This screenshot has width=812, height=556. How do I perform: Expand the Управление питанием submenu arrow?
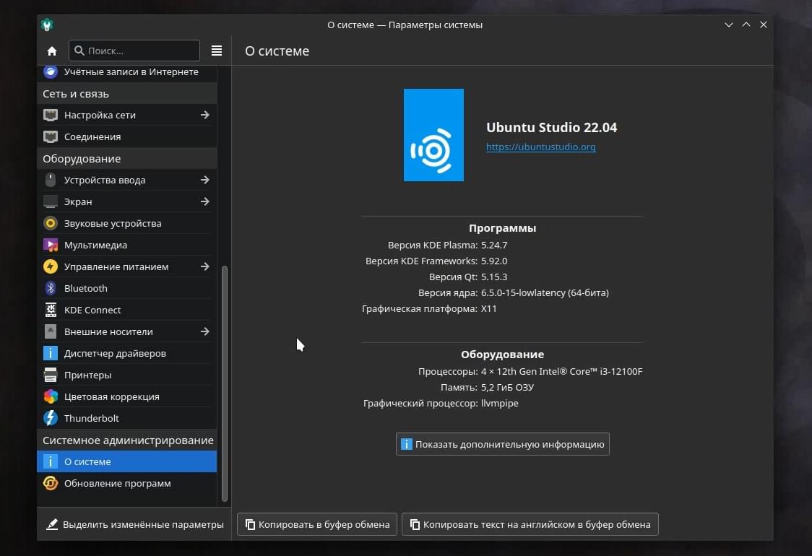205,266
